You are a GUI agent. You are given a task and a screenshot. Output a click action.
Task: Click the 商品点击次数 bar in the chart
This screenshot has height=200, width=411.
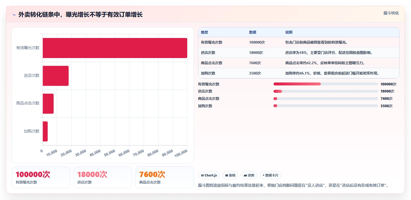[48, 104]
